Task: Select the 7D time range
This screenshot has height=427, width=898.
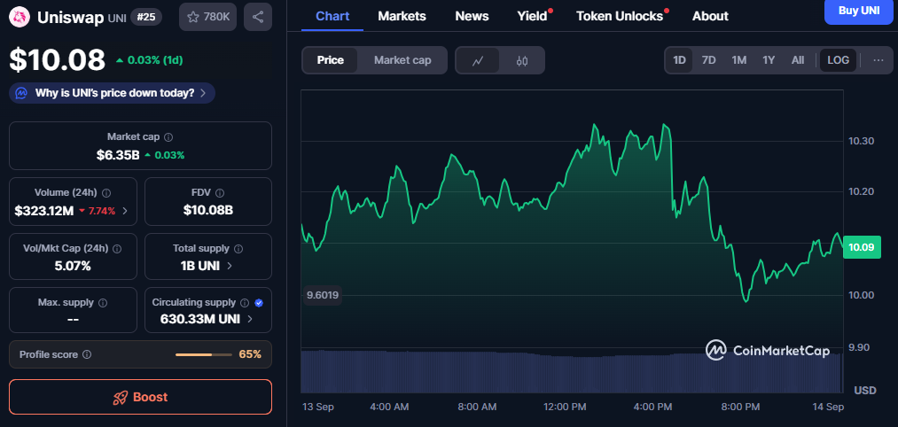Action: (708, 60)
